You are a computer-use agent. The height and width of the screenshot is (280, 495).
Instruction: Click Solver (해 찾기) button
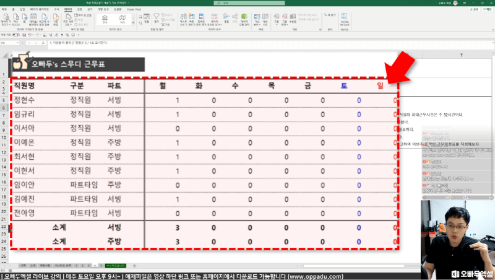(330, 15)
